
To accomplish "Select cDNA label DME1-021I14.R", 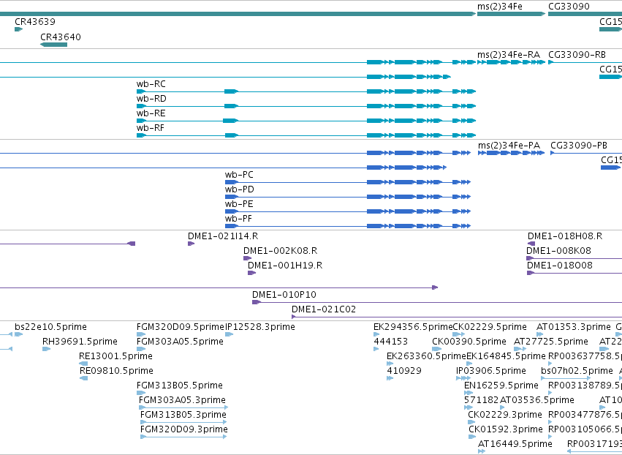I will click(x=223, y=236).
